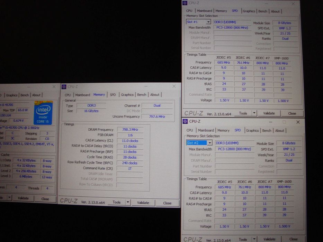Screen dimensions: 323x242
Task: Open the CPU tab in the Slot #1 SPD window
Action: tap(189, 11)
